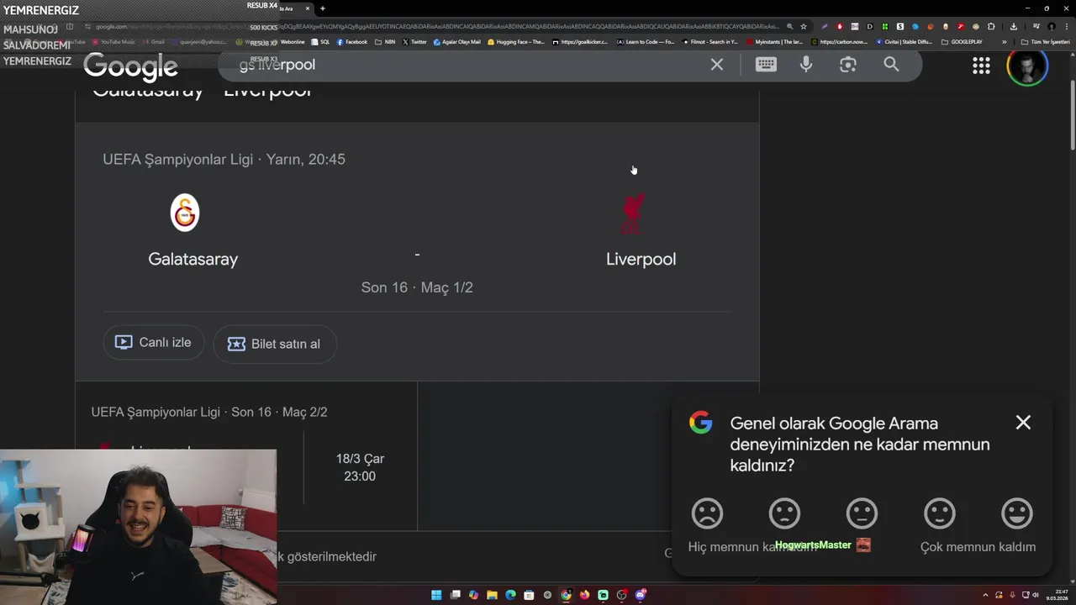Expand hidden bookmarks with chevron
The width and height of the screenshot is (1076, 605).
tap(1004, 42)
